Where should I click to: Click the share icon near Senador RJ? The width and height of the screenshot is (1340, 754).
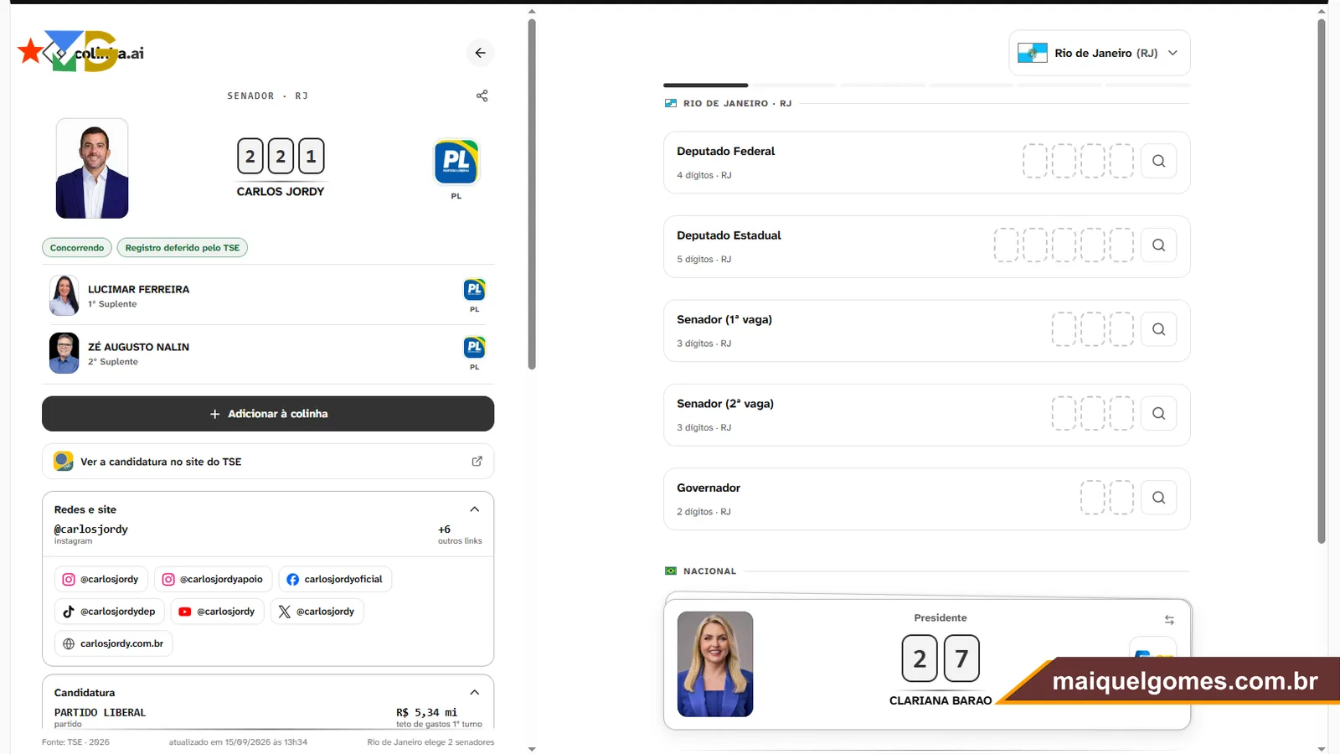482,96
